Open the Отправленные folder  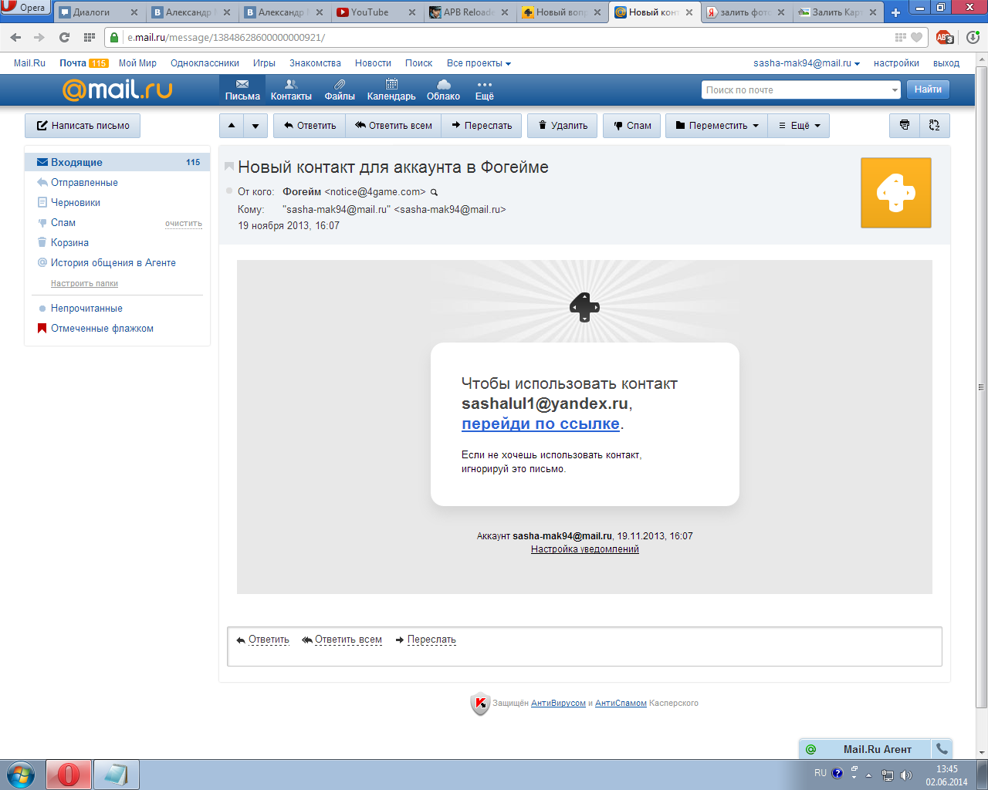84,182
